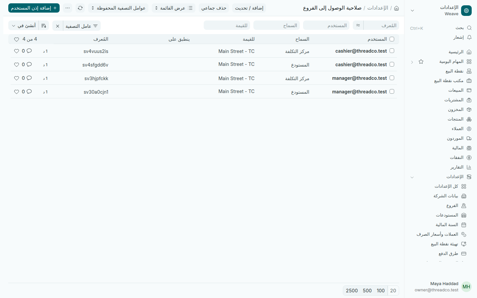Collapse the الإعدادات sidebar section
This screenshot has width=477, height=298.
pyautogui.click(x=412, y=177)
